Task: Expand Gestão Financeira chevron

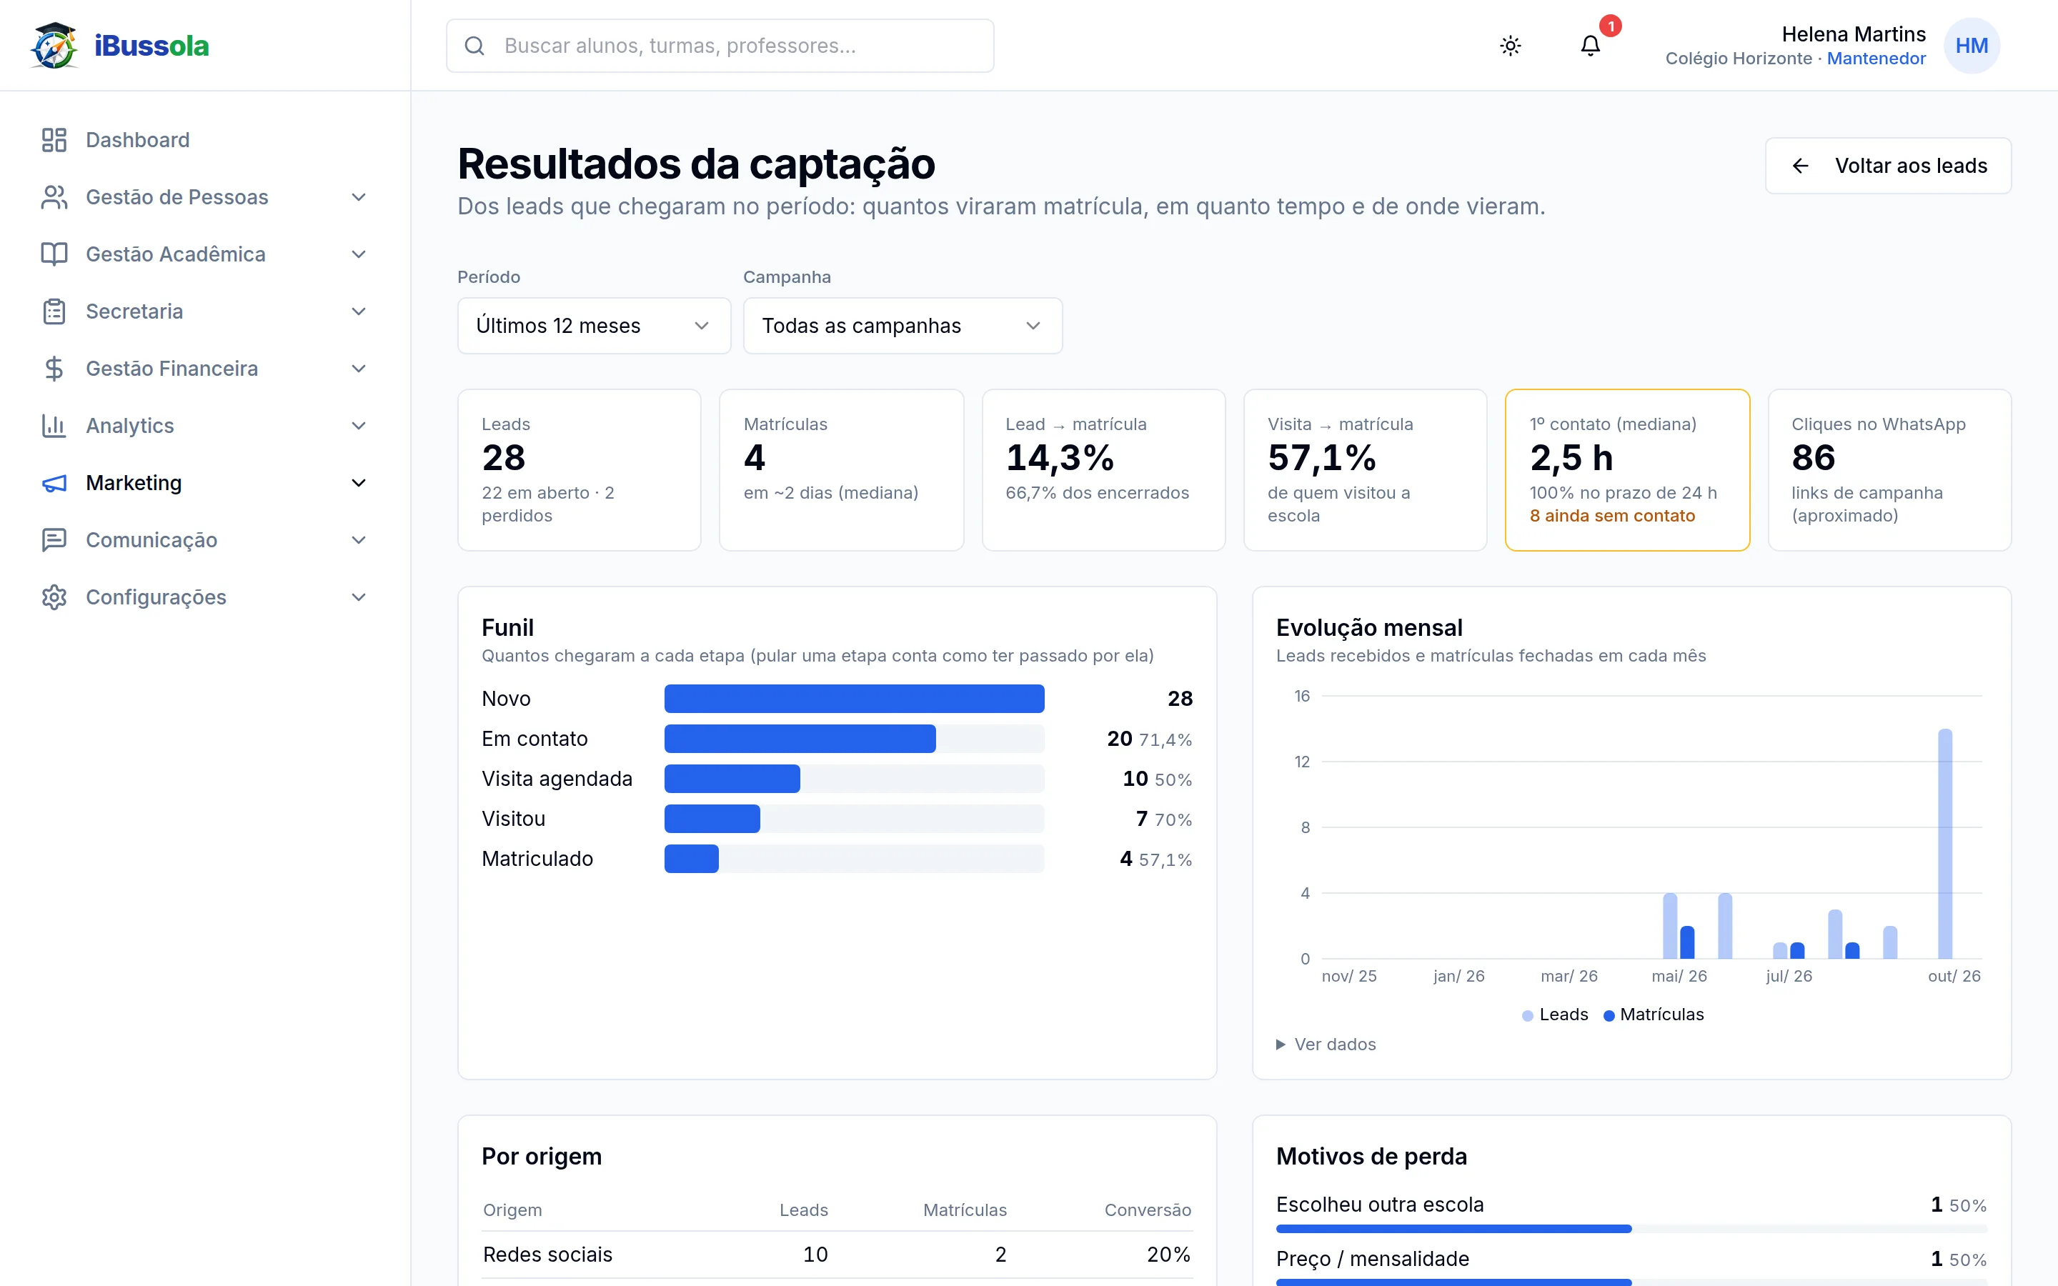Action: 359,368
